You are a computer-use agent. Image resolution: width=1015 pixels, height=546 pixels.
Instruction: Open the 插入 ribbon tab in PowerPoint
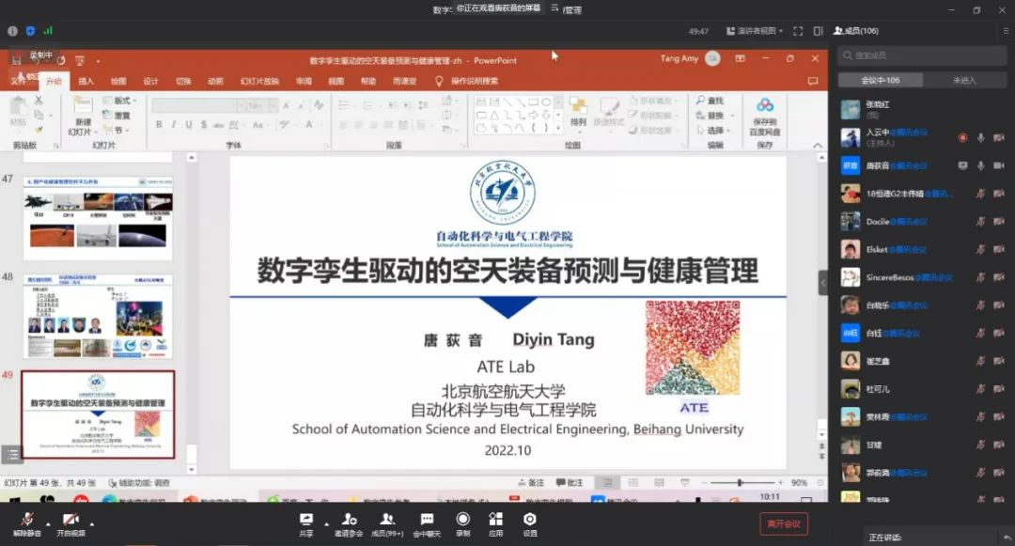point(86,82)
